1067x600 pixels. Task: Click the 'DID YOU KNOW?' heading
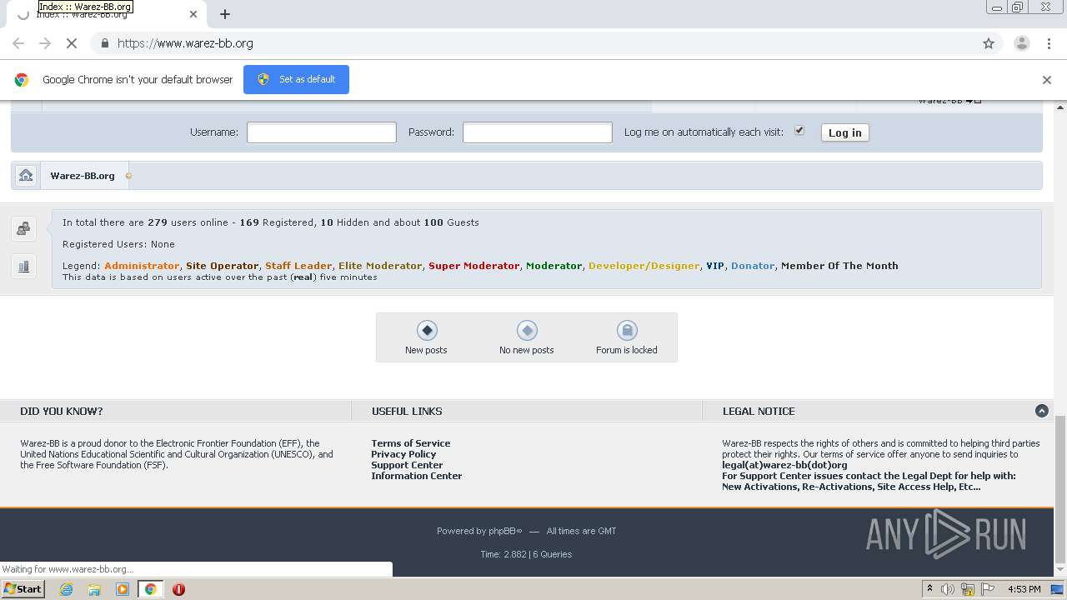tap(62, 411)
